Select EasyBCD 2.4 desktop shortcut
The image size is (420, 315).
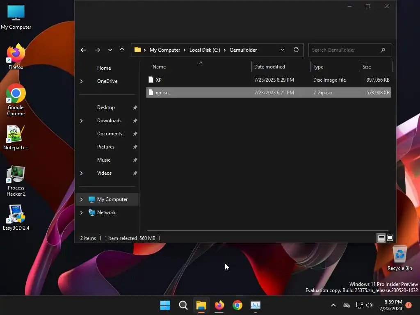pyautogui.click(x=16, y=217)
